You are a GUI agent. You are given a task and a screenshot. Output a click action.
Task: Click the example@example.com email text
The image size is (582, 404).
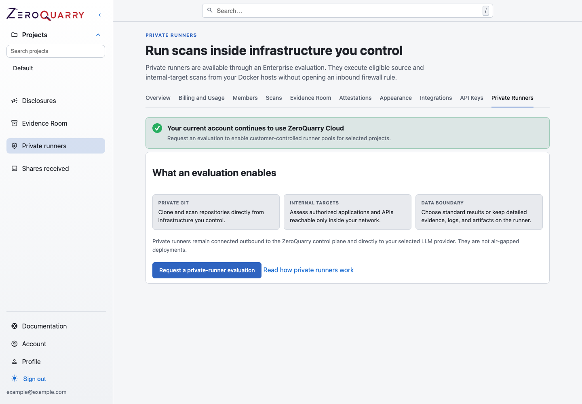[36, 392]
